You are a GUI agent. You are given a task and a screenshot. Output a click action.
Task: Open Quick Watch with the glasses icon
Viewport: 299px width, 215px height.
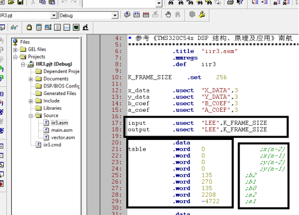(x=14, y=28)
